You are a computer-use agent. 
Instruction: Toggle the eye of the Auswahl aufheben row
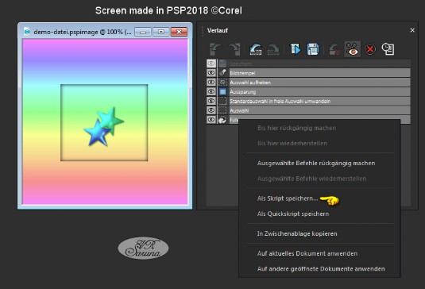211,83
